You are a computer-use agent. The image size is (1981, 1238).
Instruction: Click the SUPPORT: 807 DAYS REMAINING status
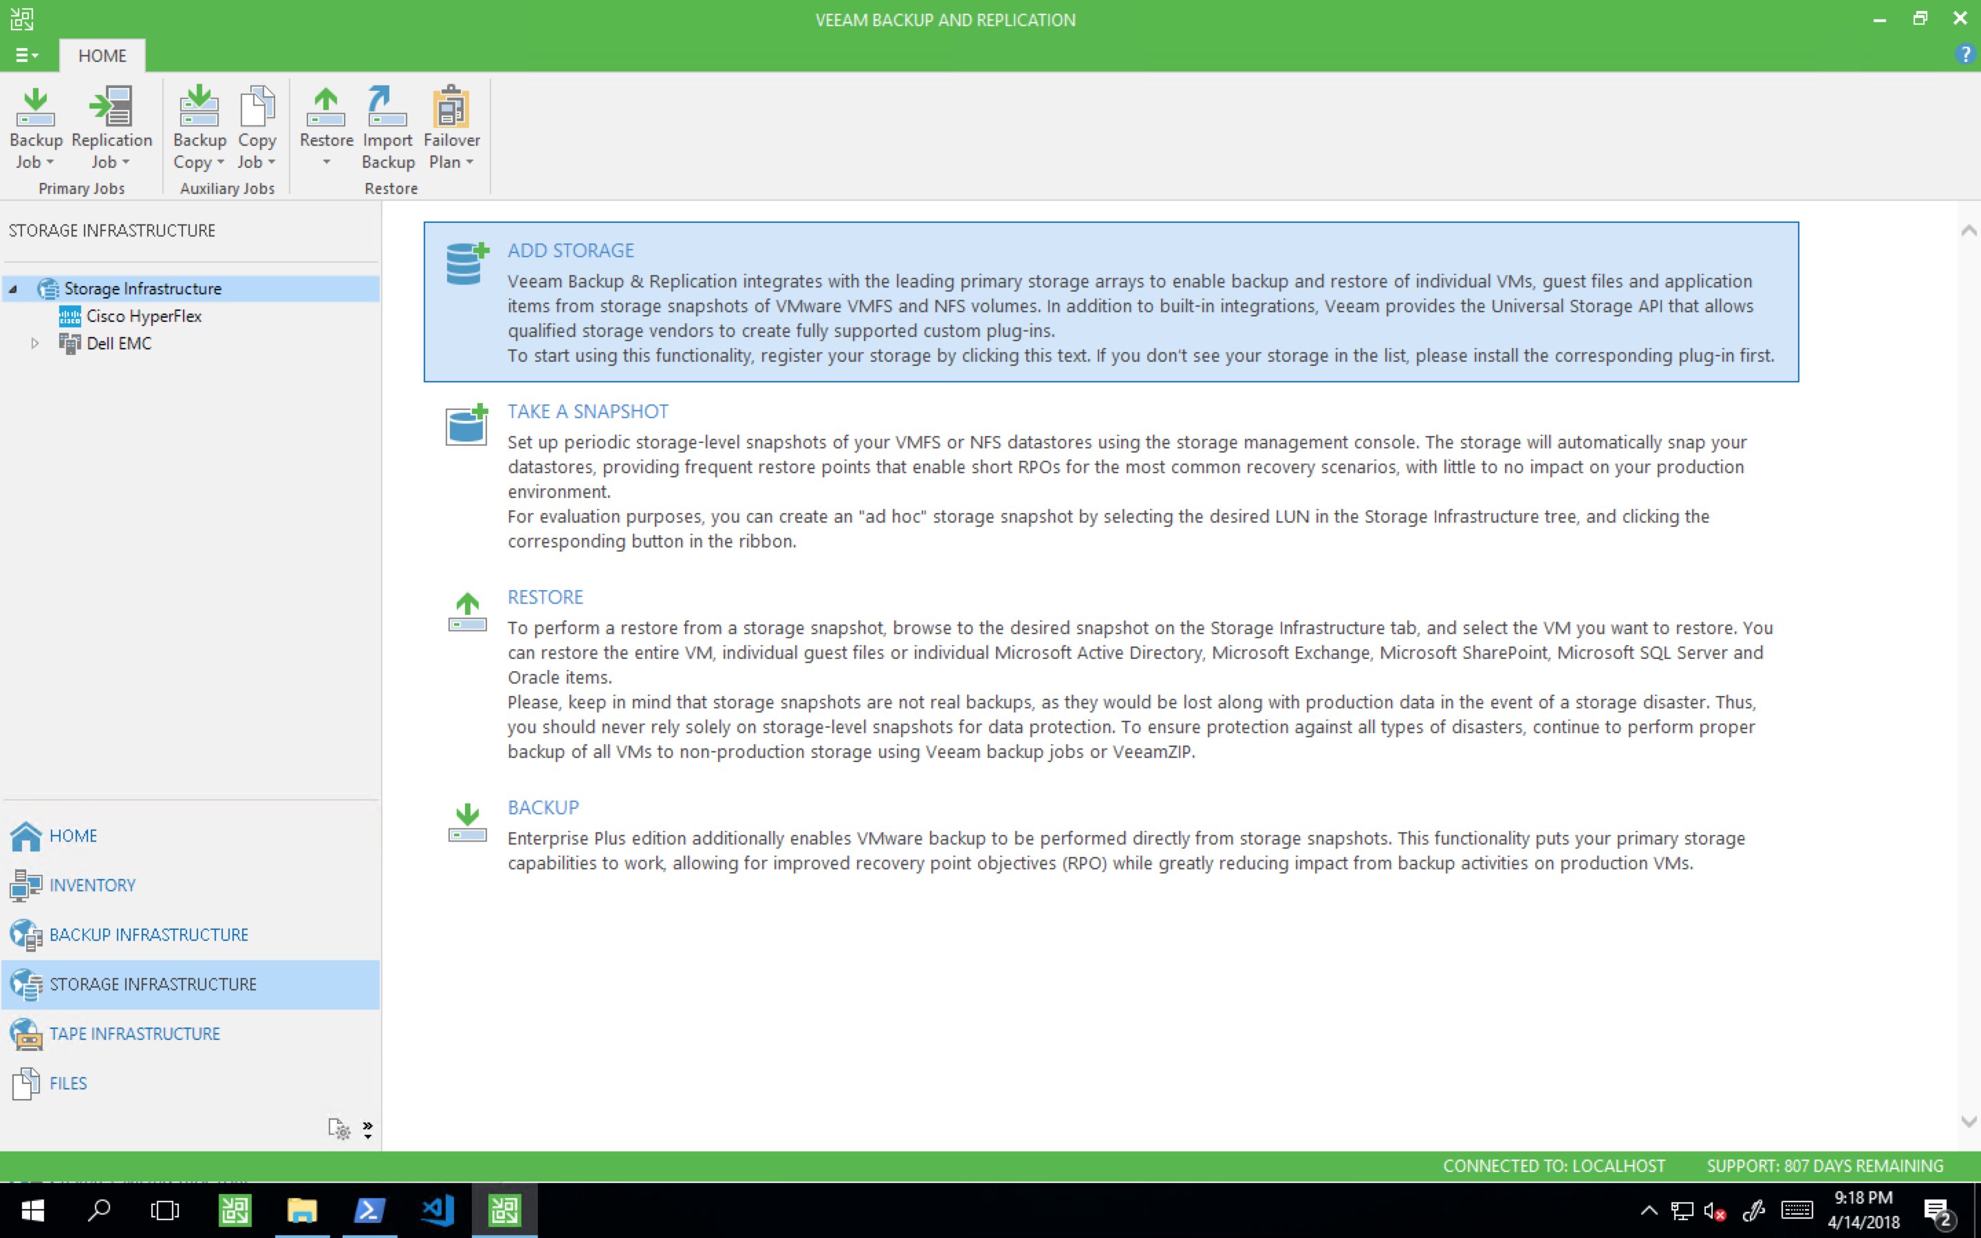1825,1166
